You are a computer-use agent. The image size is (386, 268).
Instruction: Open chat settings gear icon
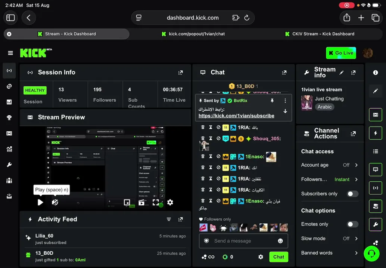(261, 257)
